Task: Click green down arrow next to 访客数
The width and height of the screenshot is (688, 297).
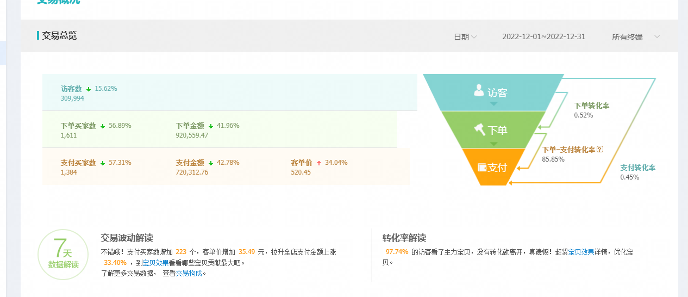Action: click(x=89, y=89)
